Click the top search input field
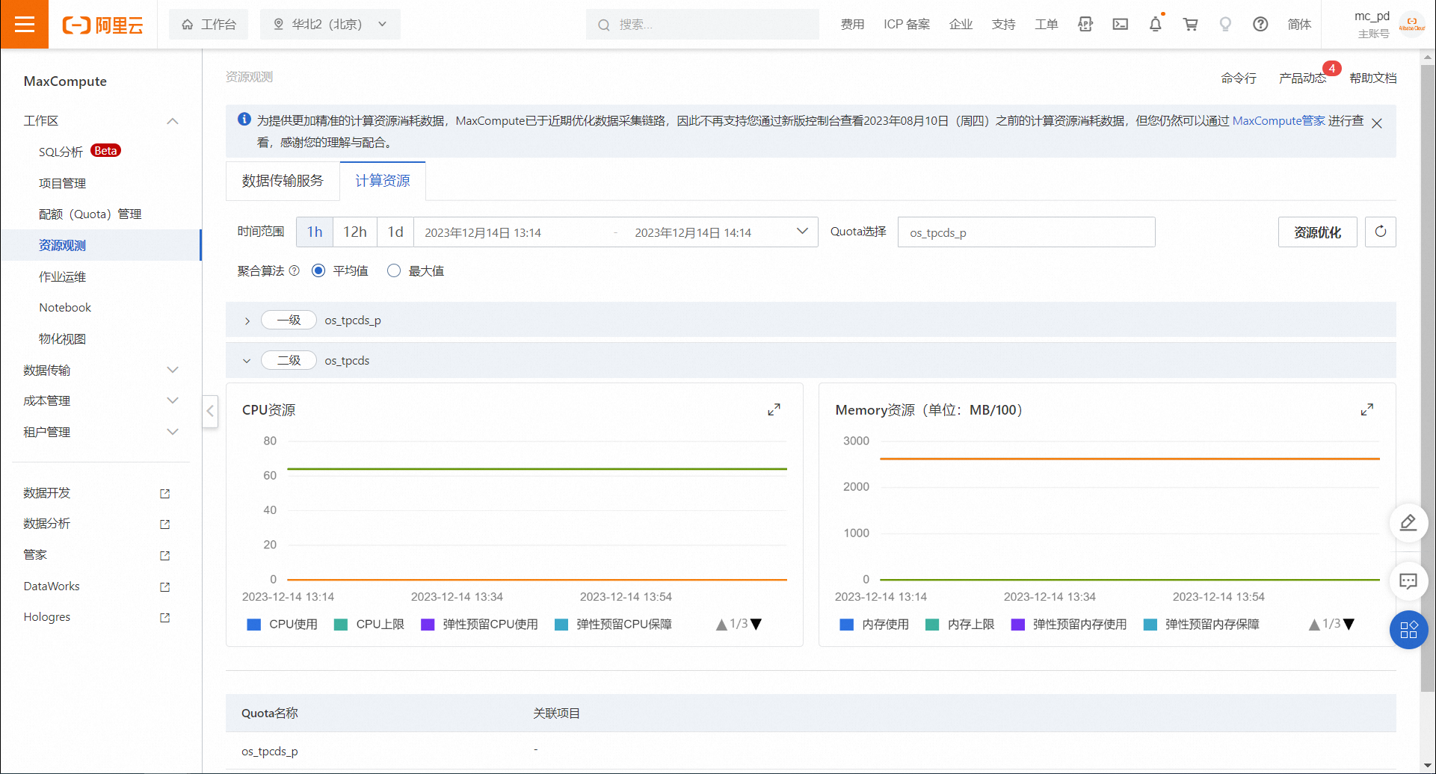 703,25
